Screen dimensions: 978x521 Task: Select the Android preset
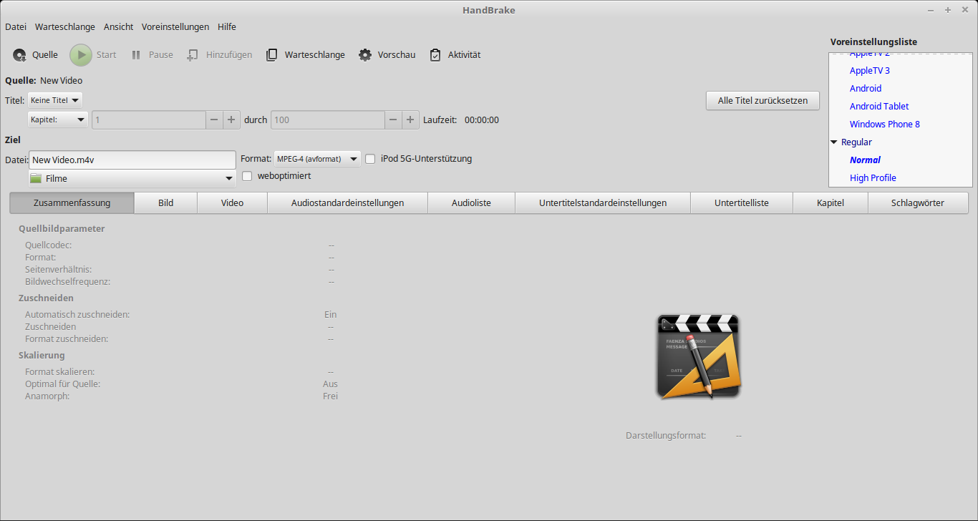866,89
